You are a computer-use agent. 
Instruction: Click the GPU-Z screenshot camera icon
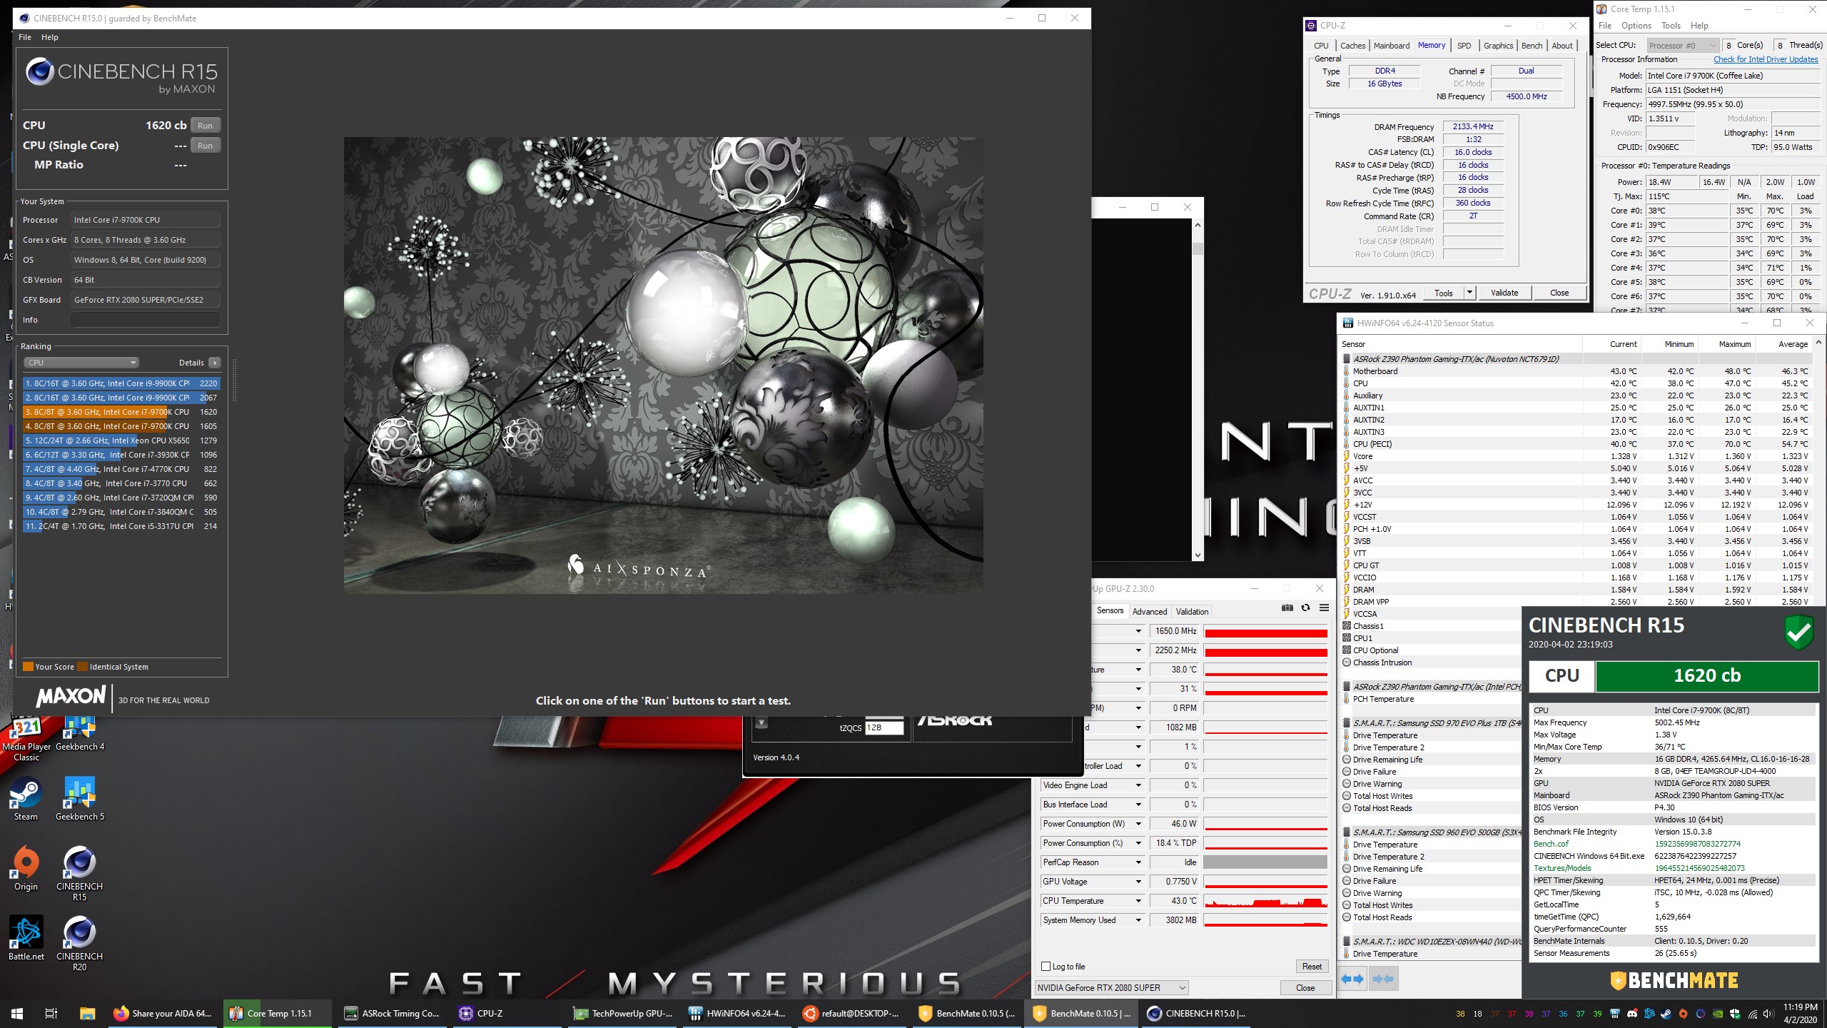tap(1287, 608)
